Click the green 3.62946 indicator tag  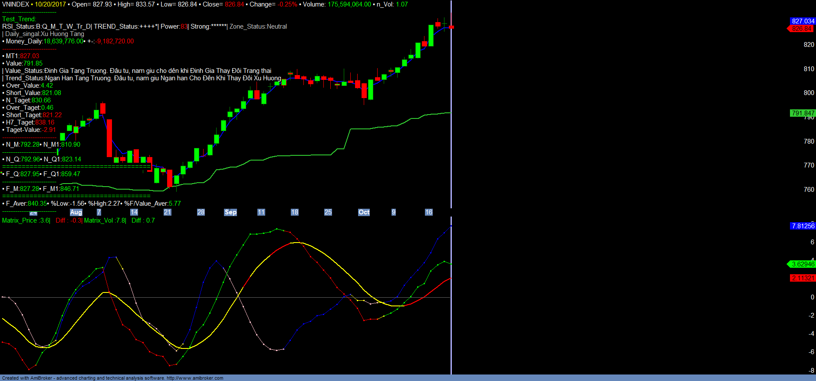(x=803, y=264)
